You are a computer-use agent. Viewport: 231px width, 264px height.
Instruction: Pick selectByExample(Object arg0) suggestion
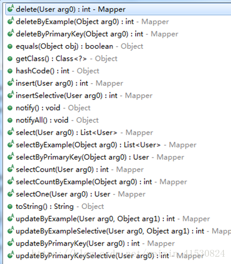click(x=102, y=145)
